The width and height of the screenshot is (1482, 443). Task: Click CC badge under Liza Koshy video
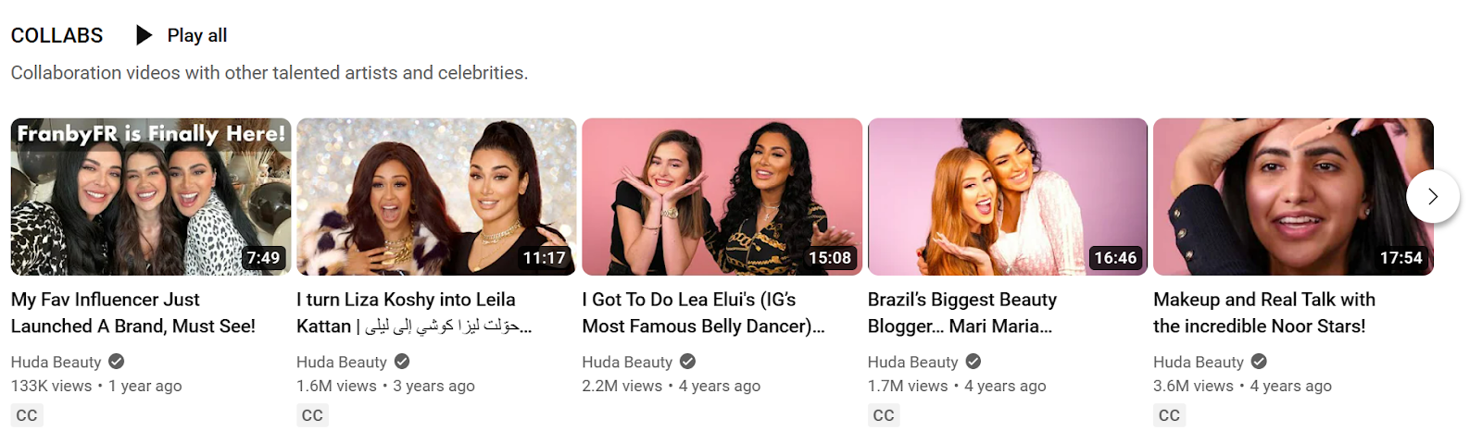pos(312,415)
